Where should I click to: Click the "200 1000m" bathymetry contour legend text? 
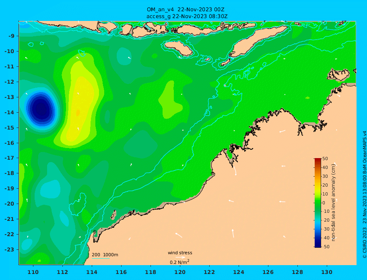click(x=105, y=255)
